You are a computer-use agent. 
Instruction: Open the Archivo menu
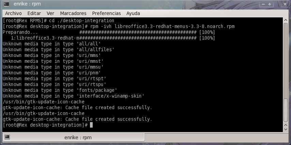(x=13, y=13)
